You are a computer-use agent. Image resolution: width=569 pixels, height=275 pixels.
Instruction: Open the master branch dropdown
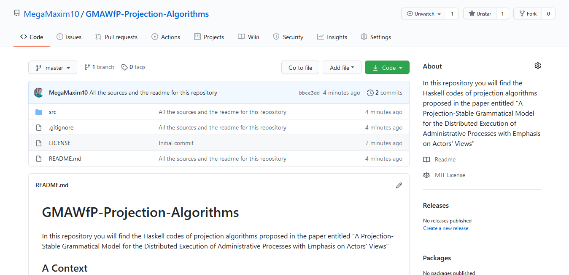(53, 67)
